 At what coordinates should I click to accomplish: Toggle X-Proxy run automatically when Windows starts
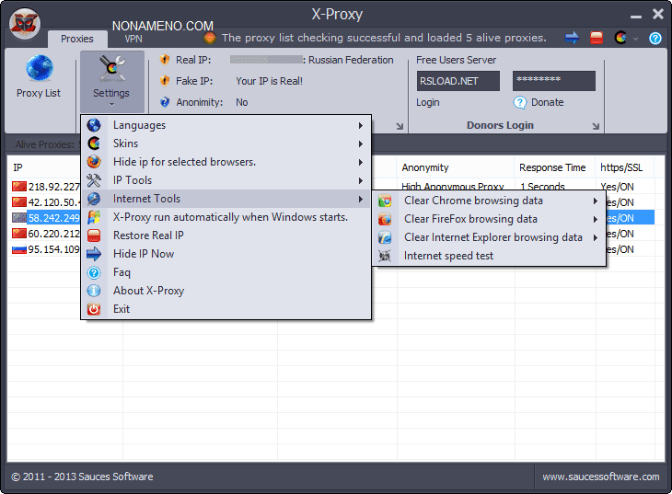[230, 217]
